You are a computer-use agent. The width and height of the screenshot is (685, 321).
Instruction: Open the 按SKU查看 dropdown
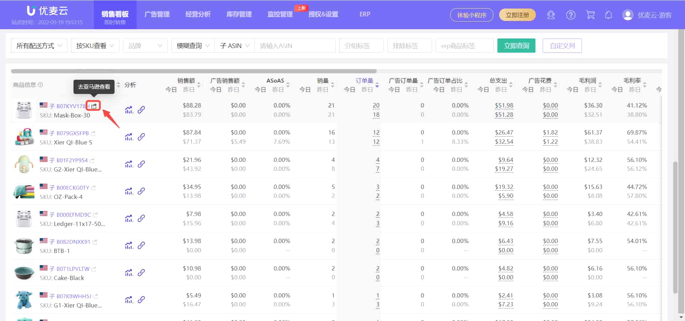(x=95, y=46)
